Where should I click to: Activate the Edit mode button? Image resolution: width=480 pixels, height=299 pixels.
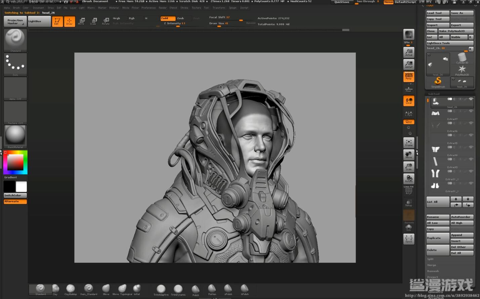(57, 21)
